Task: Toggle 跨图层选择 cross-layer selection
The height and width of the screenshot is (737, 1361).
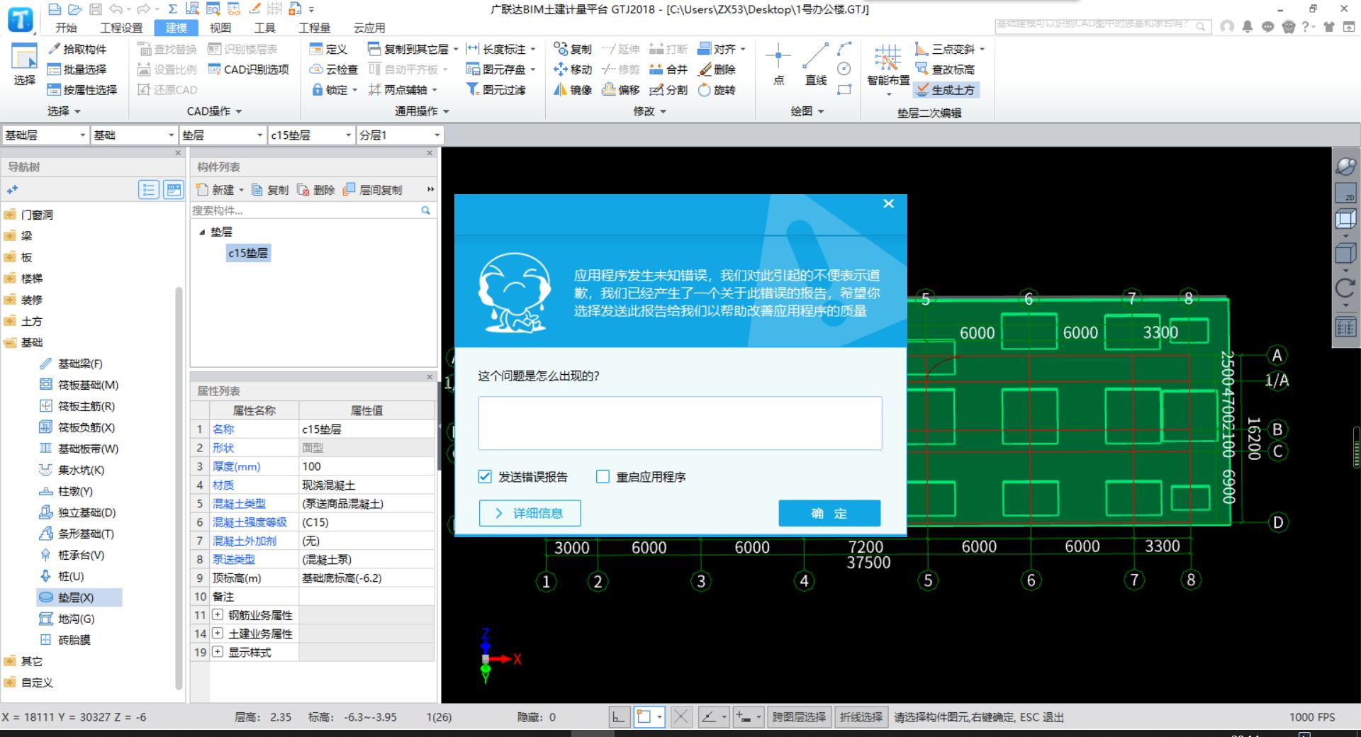Action: [x=799, y=717]
